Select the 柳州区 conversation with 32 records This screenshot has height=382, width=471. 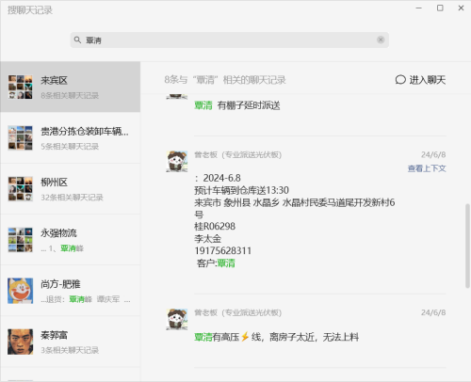click(x=71, y=189)
